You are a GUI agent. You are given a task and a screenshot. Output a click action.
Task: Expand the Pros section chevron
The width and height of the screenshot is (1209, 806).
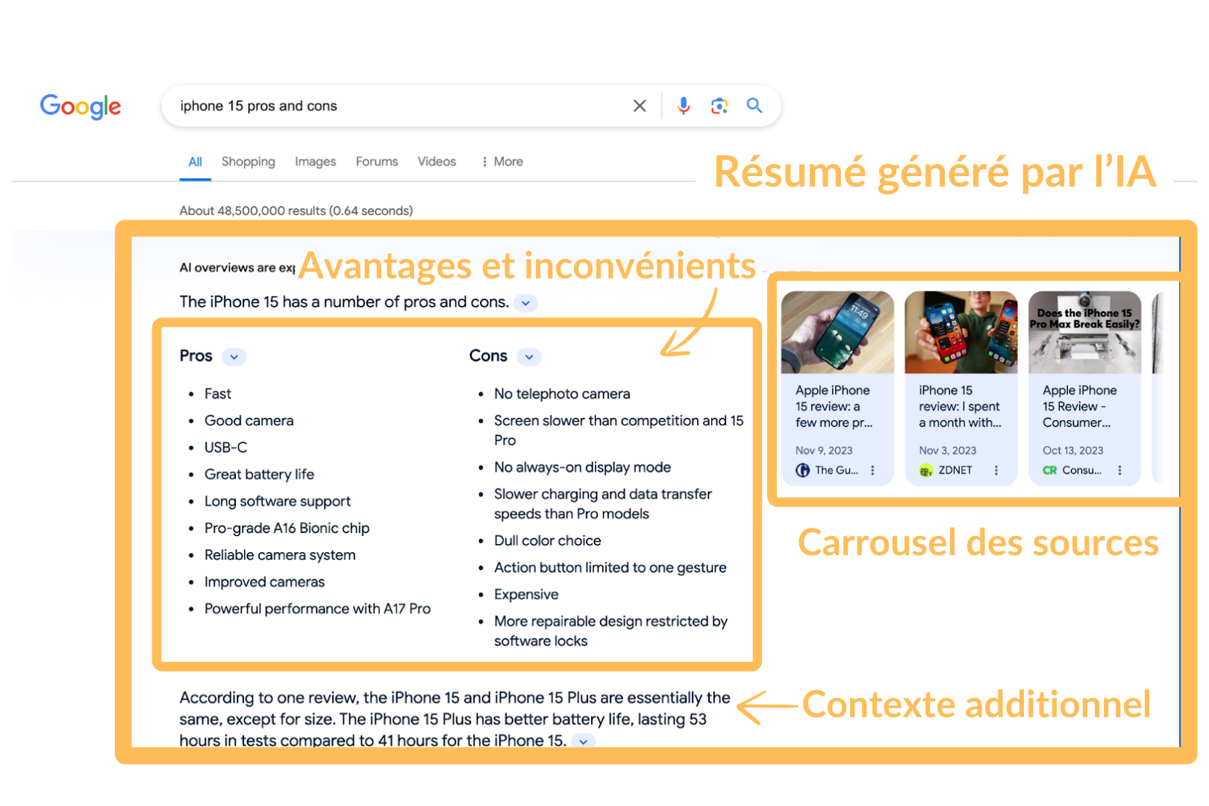tap(234, 357)
